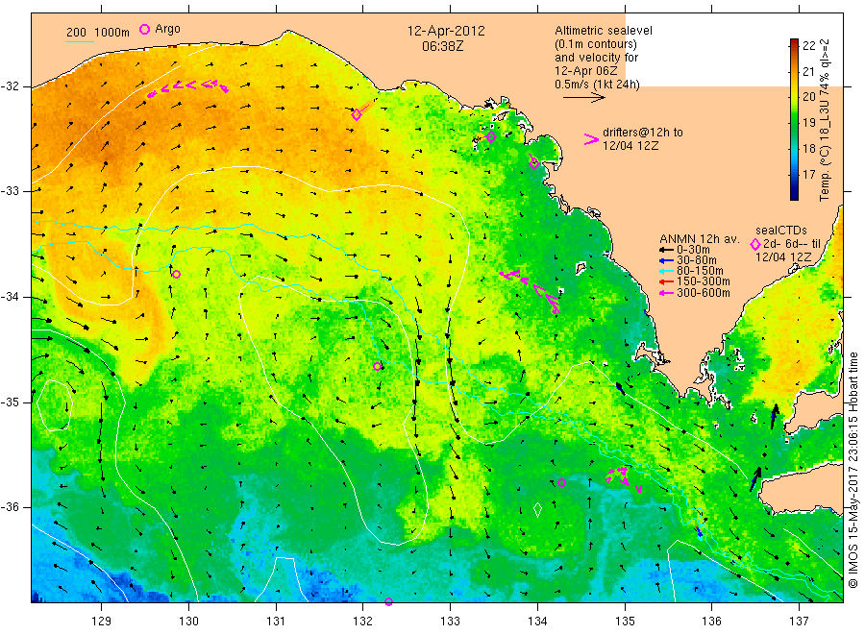The height and width of the screenshot is (634, 865).
Task: Click latitude label '-34'
Action: coord(10,297)
